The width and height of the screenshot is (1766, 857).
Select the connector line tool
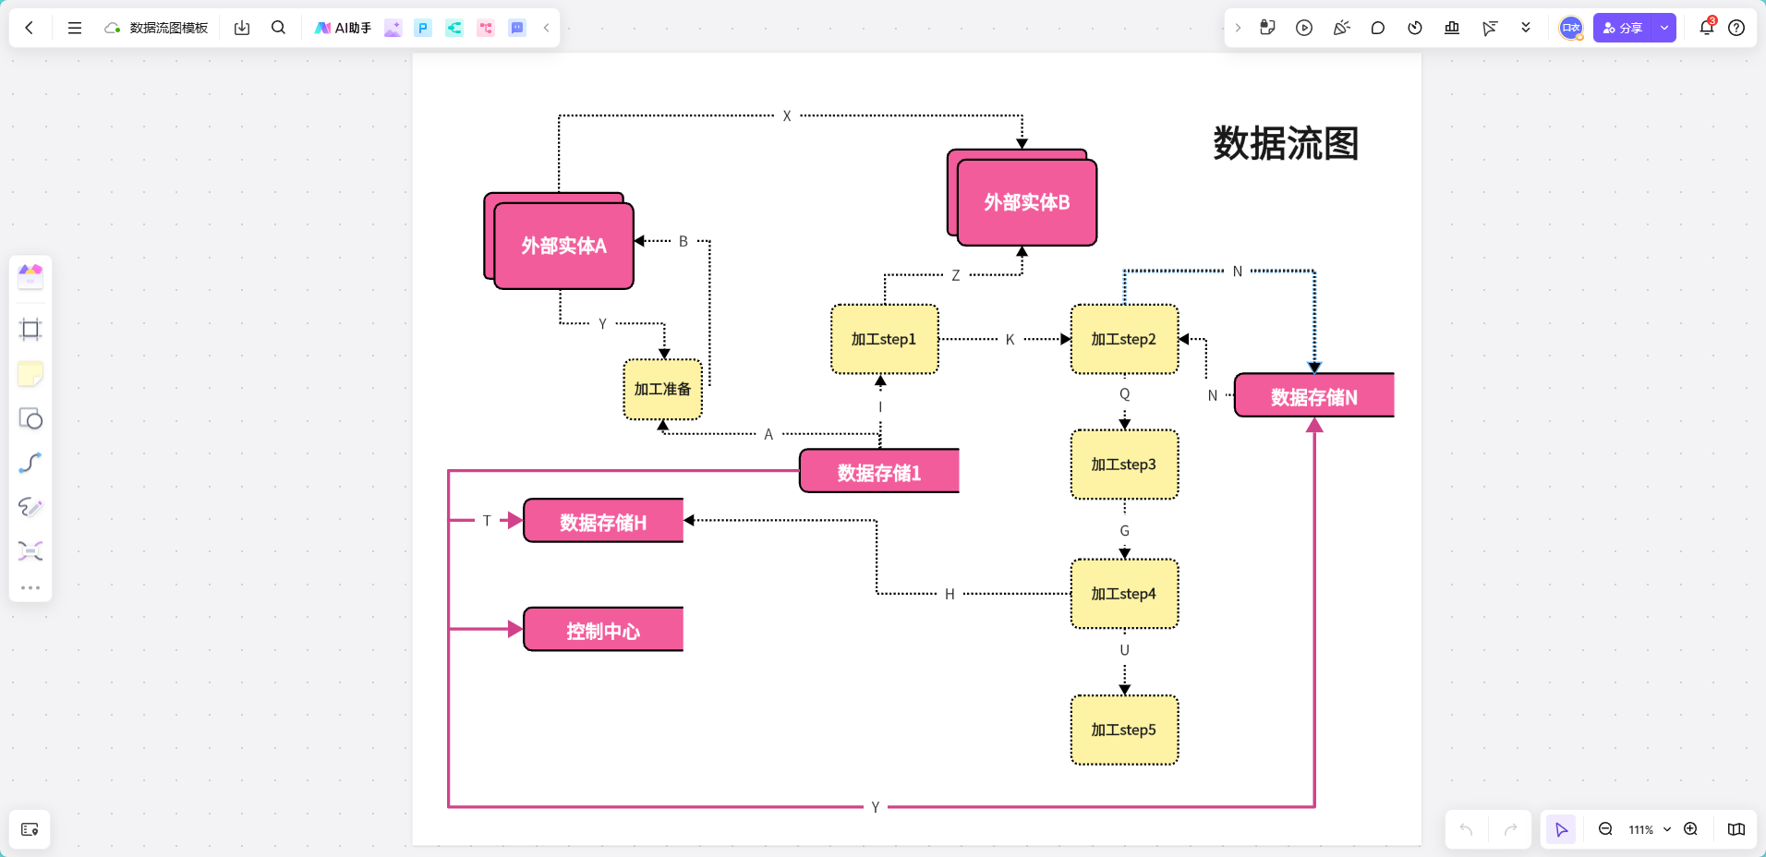click(x=30, y=463)
